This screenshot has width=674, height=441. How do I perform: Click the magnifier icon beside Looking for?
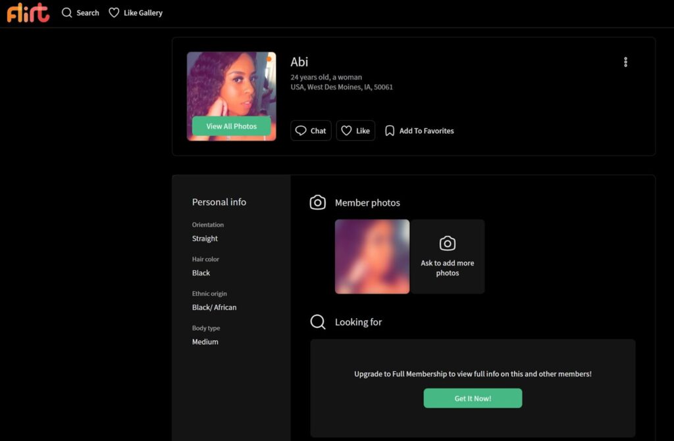tap(318, 322)
